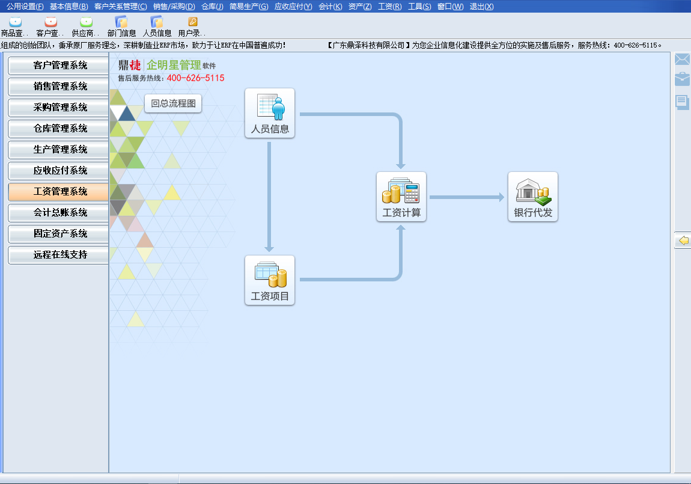Open the 工资(R) menu
The width and height of the screenshot is (691, 484).
[389, 7]
